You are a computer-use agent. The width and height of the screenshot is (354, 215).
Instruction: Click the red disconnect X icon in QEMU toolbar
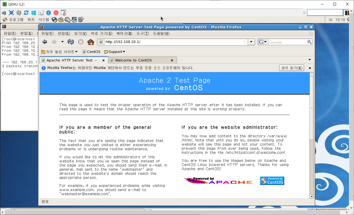tap(56, 13)
